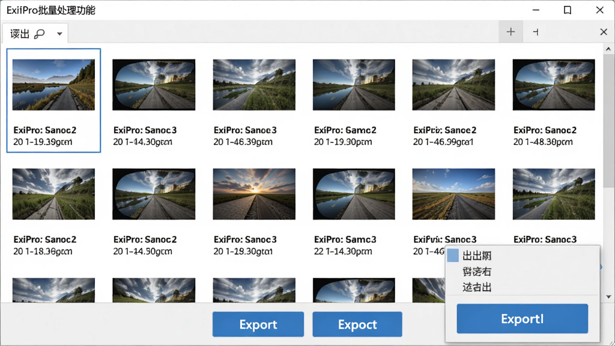Toggle the blue checkbox next to 出出朗
The height and width of the screenshot is (346, 615).
tap(453, 256)
